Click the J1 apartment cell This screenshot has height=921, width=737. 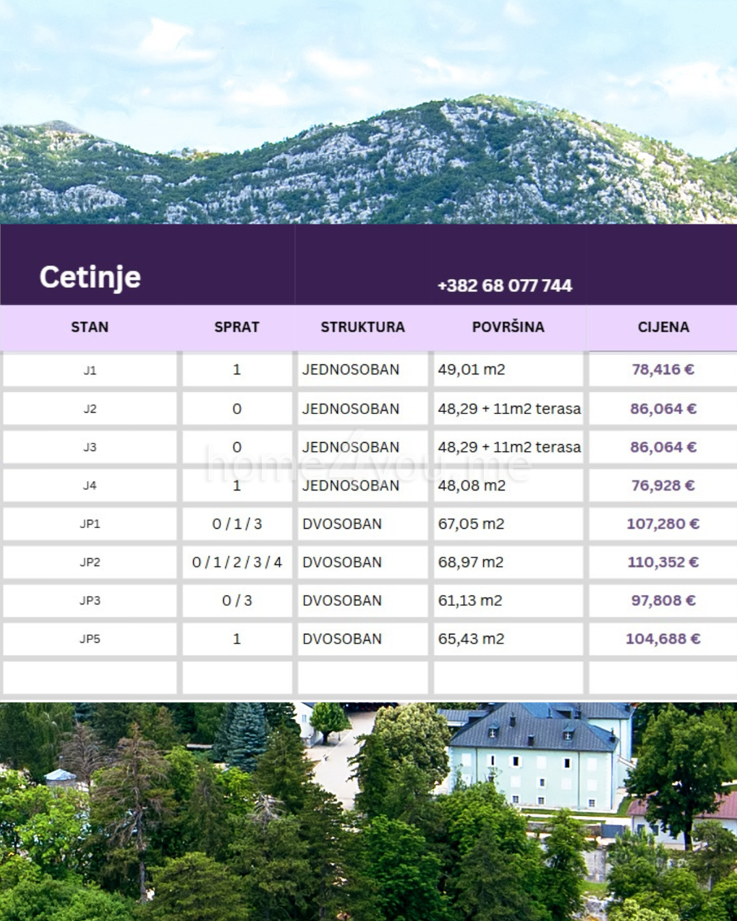click(89, 370)
